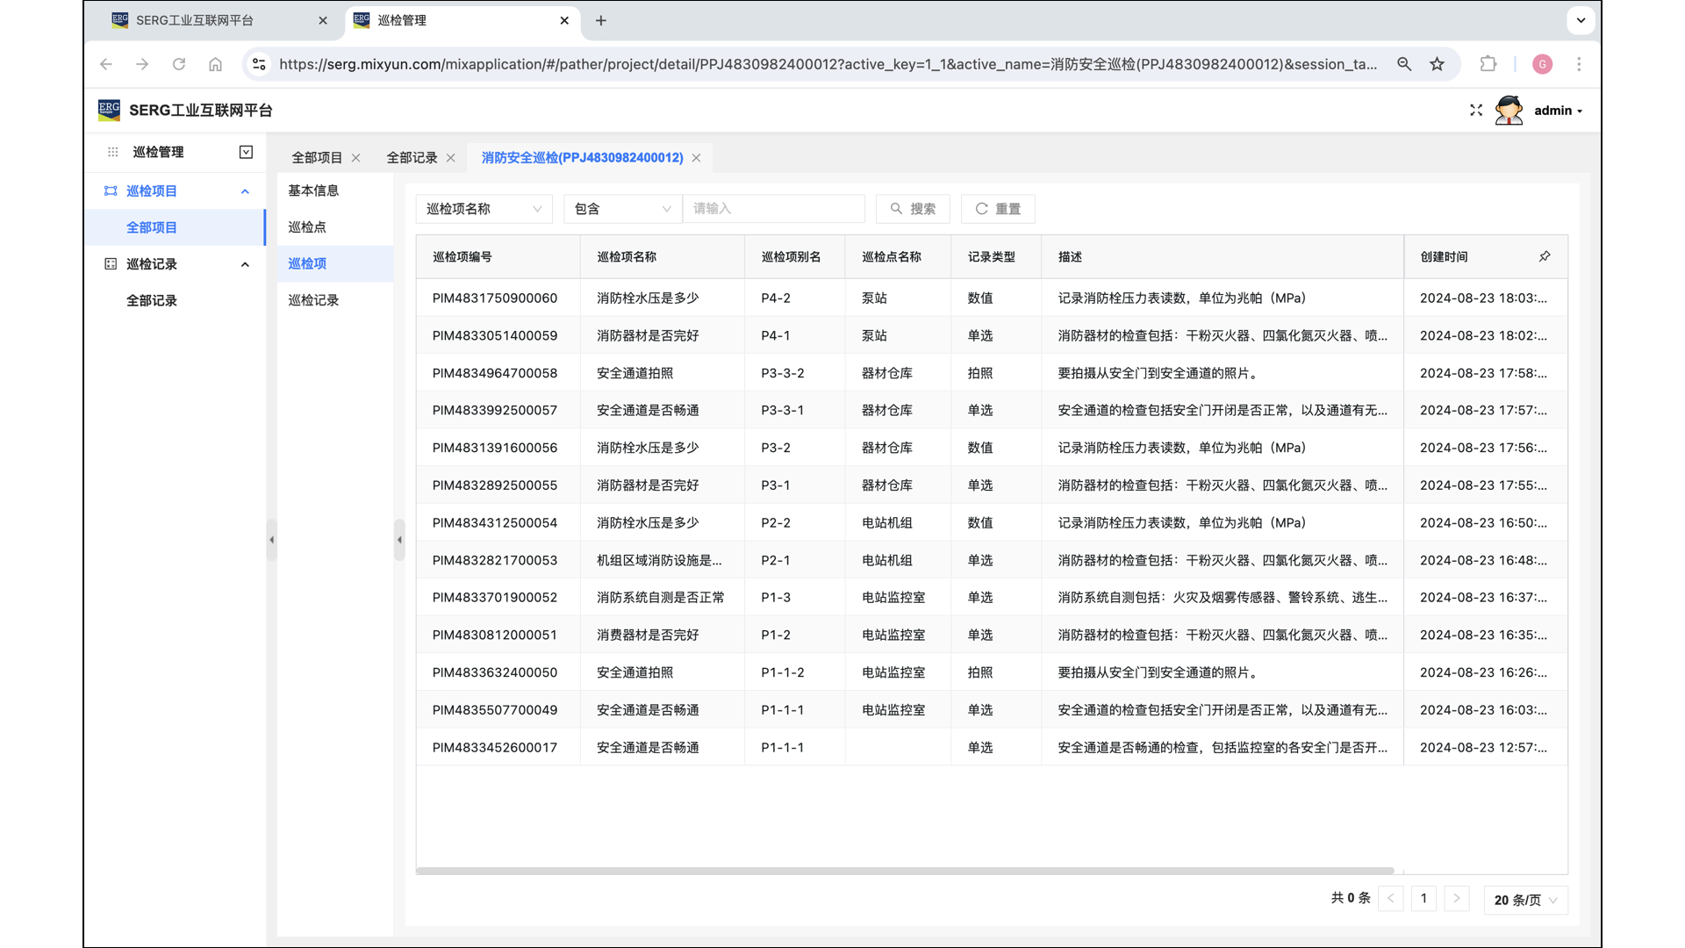1685x948 pixels.
Task: Click the horizontal table scrollbar
Action: [x=904, y=871]
